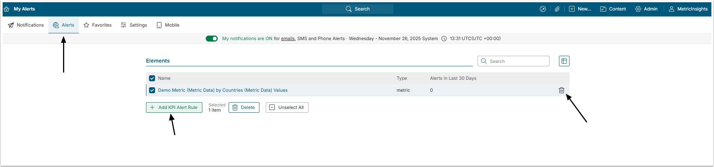This screenshot has width=714, height=167.
Task: Click the MetricInsights user icon
Action: [672, 9]
